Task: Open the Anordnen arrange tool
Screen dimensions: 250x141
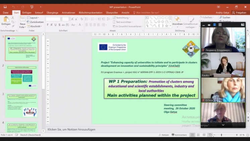Action: (x=178, y=20)
